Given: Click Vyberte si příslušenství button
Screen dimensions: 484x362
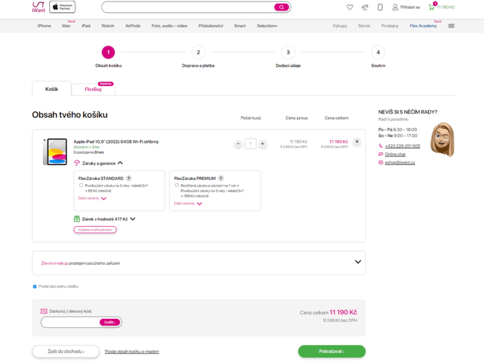Looking at the screenshot, I should pos(95,230).
